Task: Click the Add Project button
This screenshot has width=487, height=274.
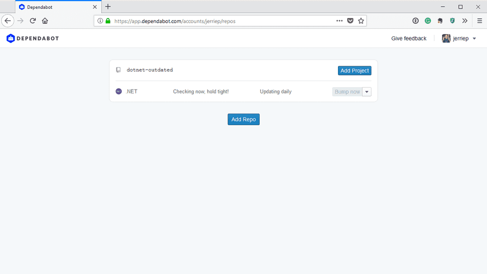Action: coord(355,71)
